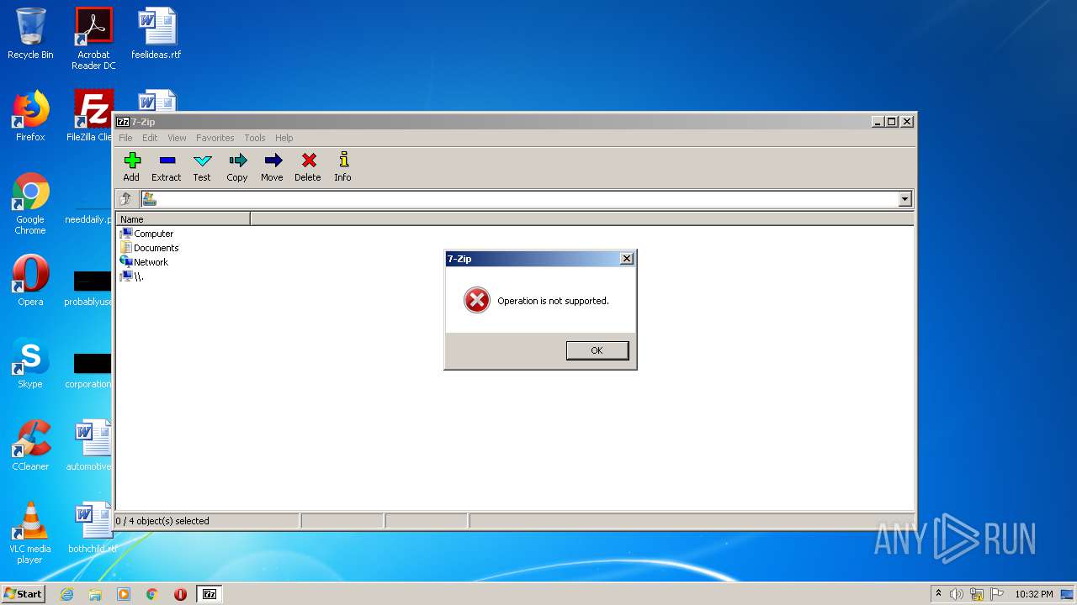Click the volume speaker tray icon
Viewport: 1077px width, 605px height.
957,594
